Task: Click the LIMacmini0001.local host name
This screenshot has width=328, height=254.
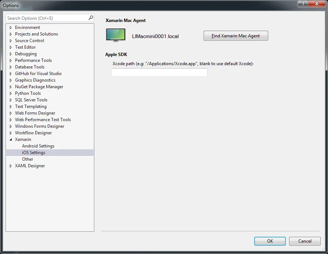Action: (155, 36)
